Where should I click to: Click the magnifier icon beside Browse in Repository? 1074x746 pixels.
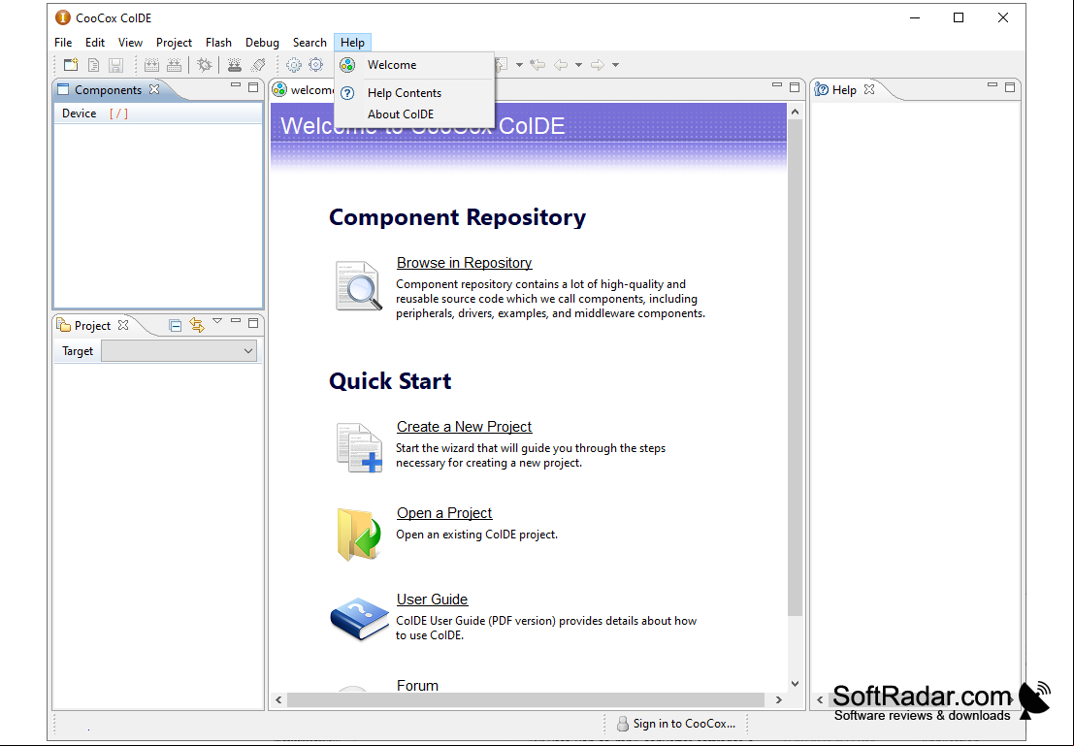tap(359, 285)
